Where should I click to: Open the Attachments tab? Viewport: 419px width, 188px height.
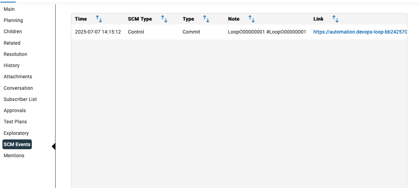point(18,77)
